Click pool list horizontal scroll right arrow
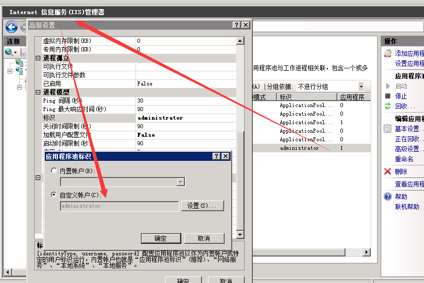The width and height of the screenshot is (424, 283). coord(367,252)
